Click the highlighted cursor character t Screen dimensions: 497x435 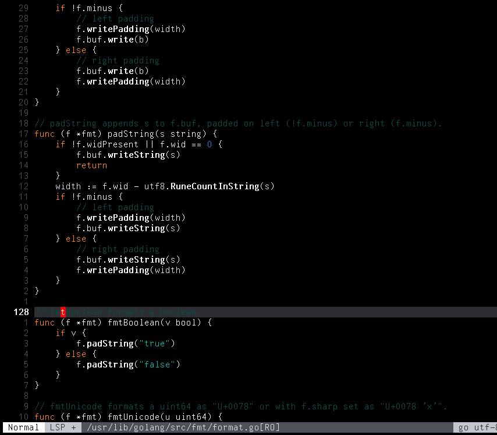[x=63, y=312]
